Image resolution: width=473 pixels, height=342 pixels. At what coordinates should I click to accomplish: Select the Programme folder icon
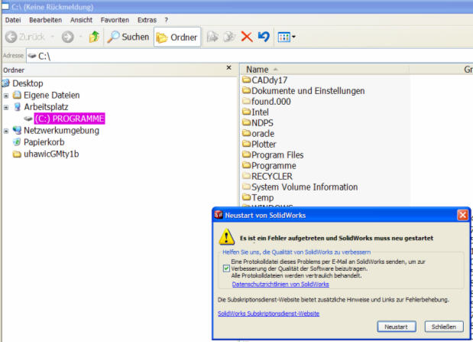(247, 165)
